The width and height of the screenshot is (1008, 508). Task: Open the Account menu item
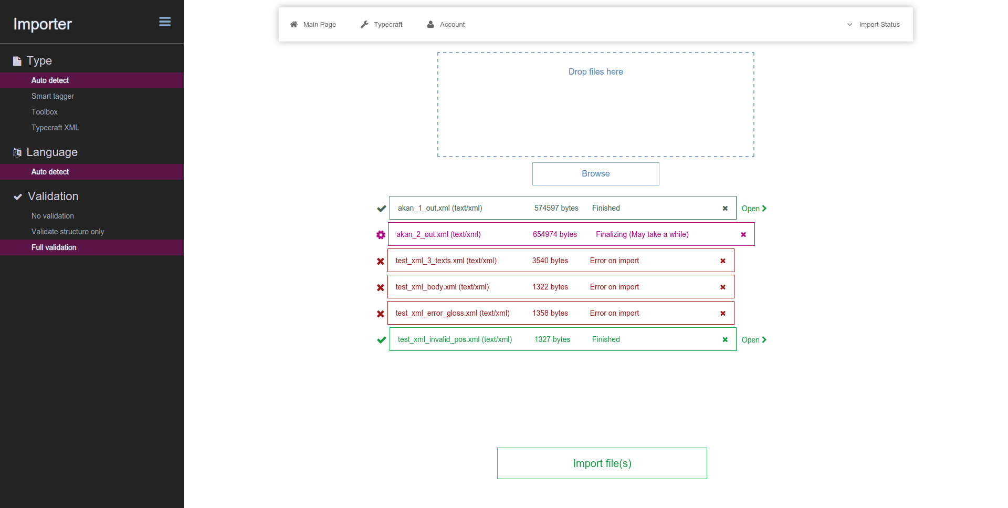tap(446, 24)
